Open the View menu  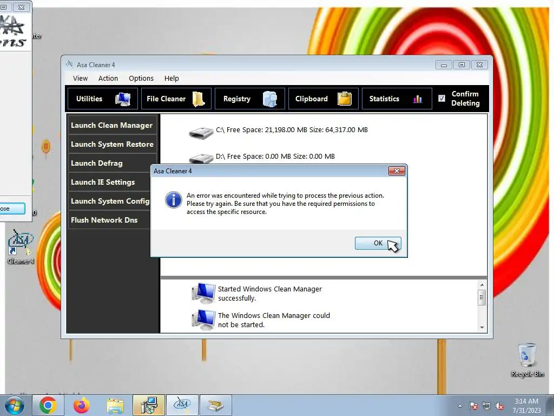click(x=80, y=78)
